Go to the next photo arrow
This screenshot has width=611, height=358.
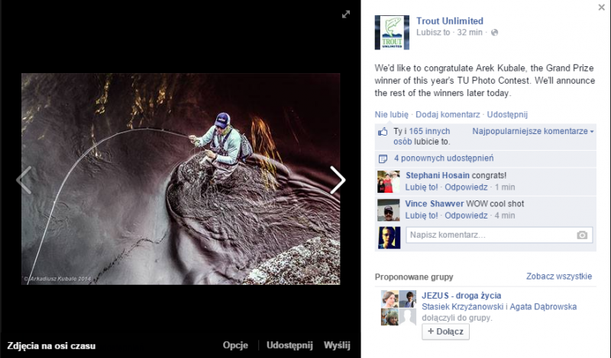[x=338, y=180]
